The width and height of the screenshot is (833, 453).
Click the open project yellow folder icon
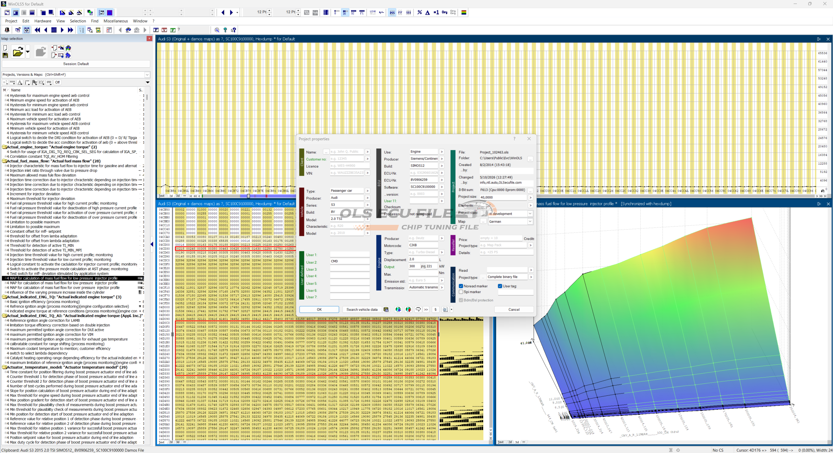point(18,52)
